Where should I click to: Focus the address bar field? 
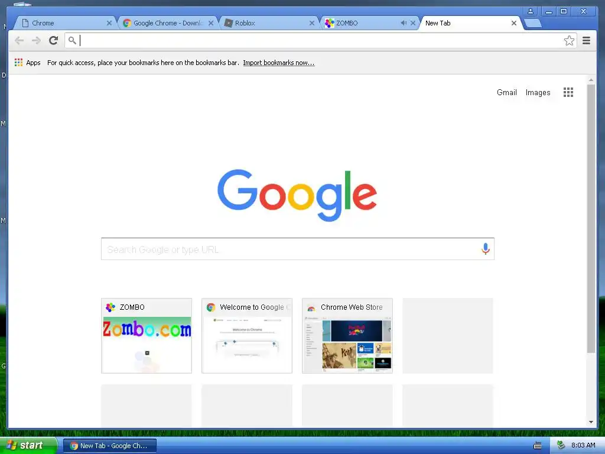pyautogui.click(x=320, y=41)
